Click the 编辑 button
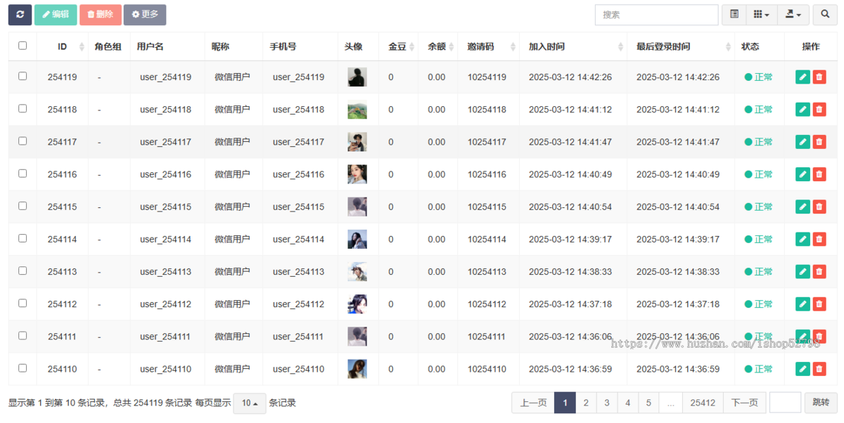Viewport: 844px width, 423px height. [x=56, y=15]
